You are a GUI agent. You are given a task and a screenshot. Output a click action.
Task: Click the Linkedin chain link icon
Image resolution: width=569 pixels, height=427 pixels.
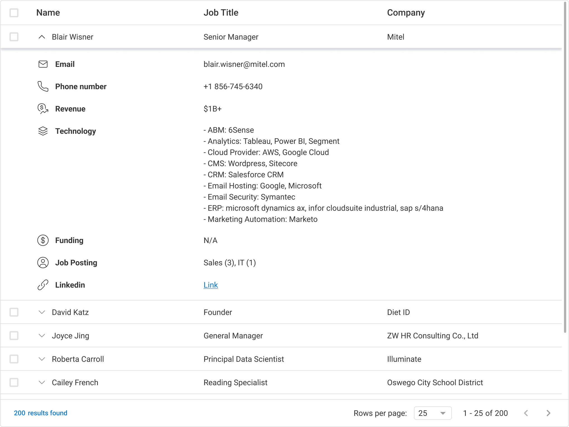(x=43, y=285)
